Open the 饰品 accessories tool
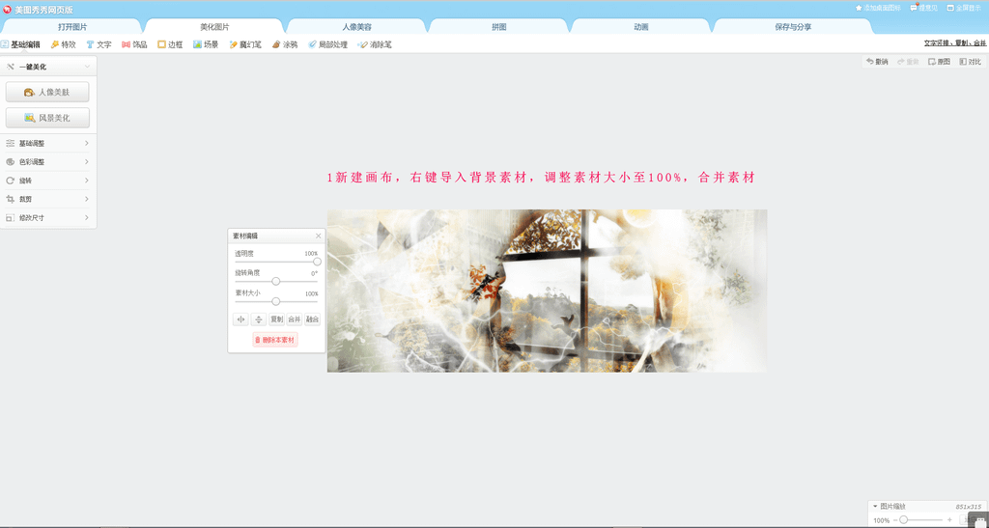The width and height of the screenshot is (989, 528). [134, 44]
